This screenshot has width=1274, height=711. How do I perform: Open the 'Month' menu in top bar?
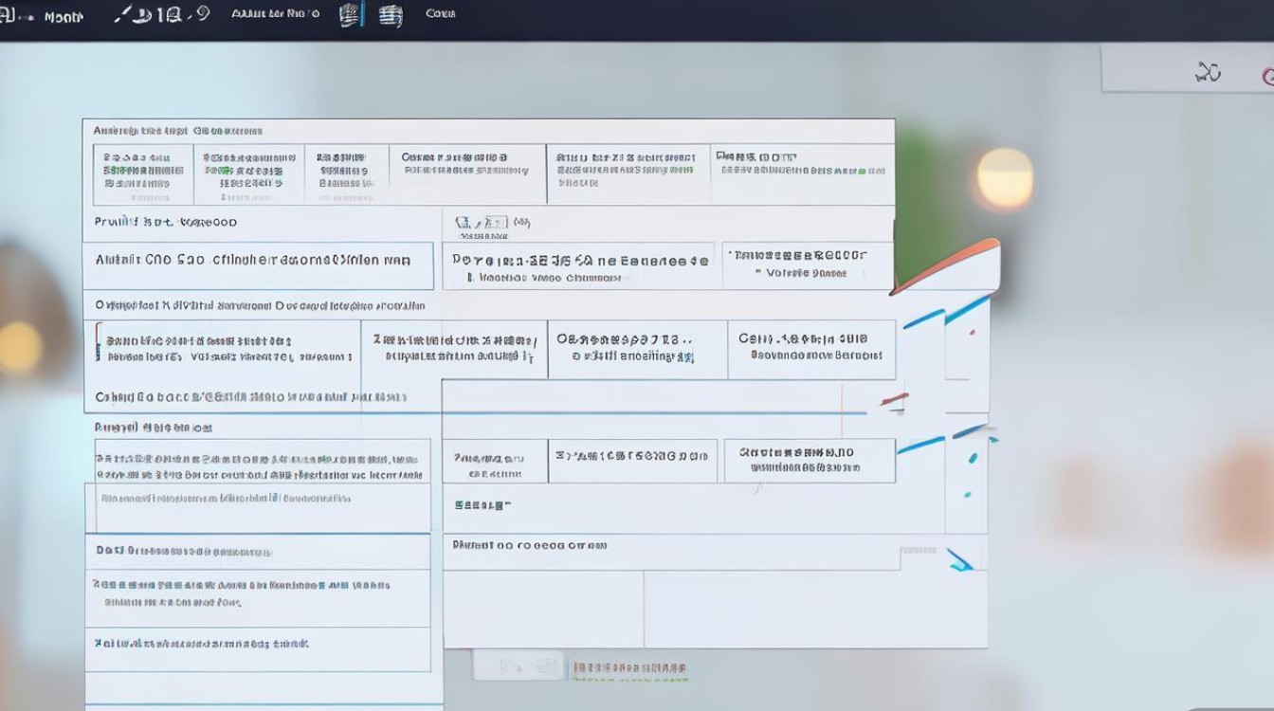(x=64, y=17)
